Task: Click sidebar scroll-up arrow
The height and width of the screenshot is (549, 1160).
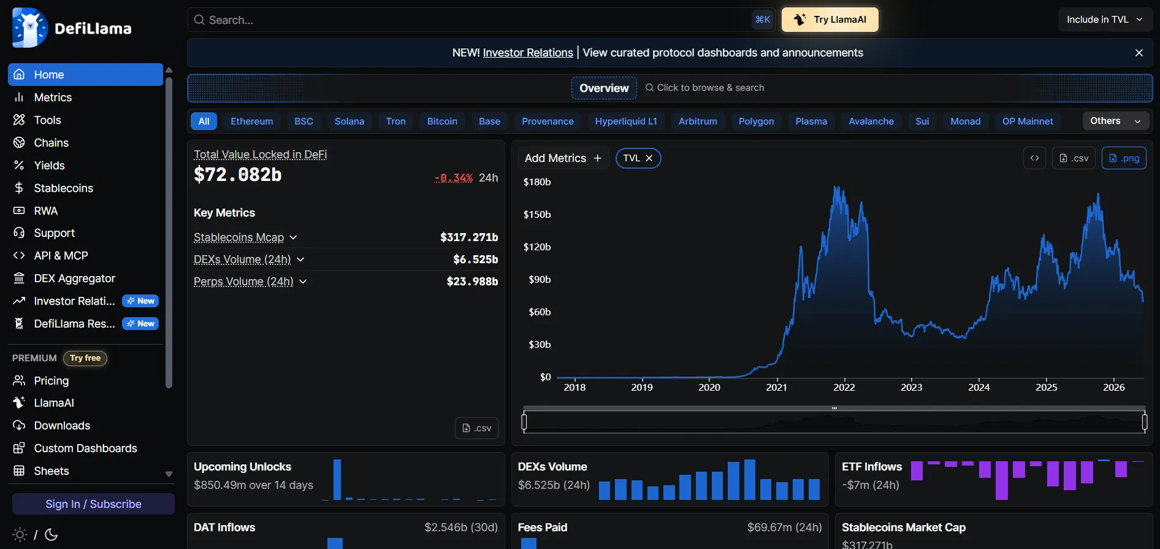Action: pyautogui.click(x=169, y=70)
